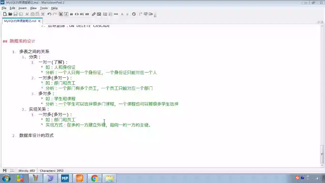The image size is (325, 183).
Task: Click the volume speaker tray icon
Action: 318,178
